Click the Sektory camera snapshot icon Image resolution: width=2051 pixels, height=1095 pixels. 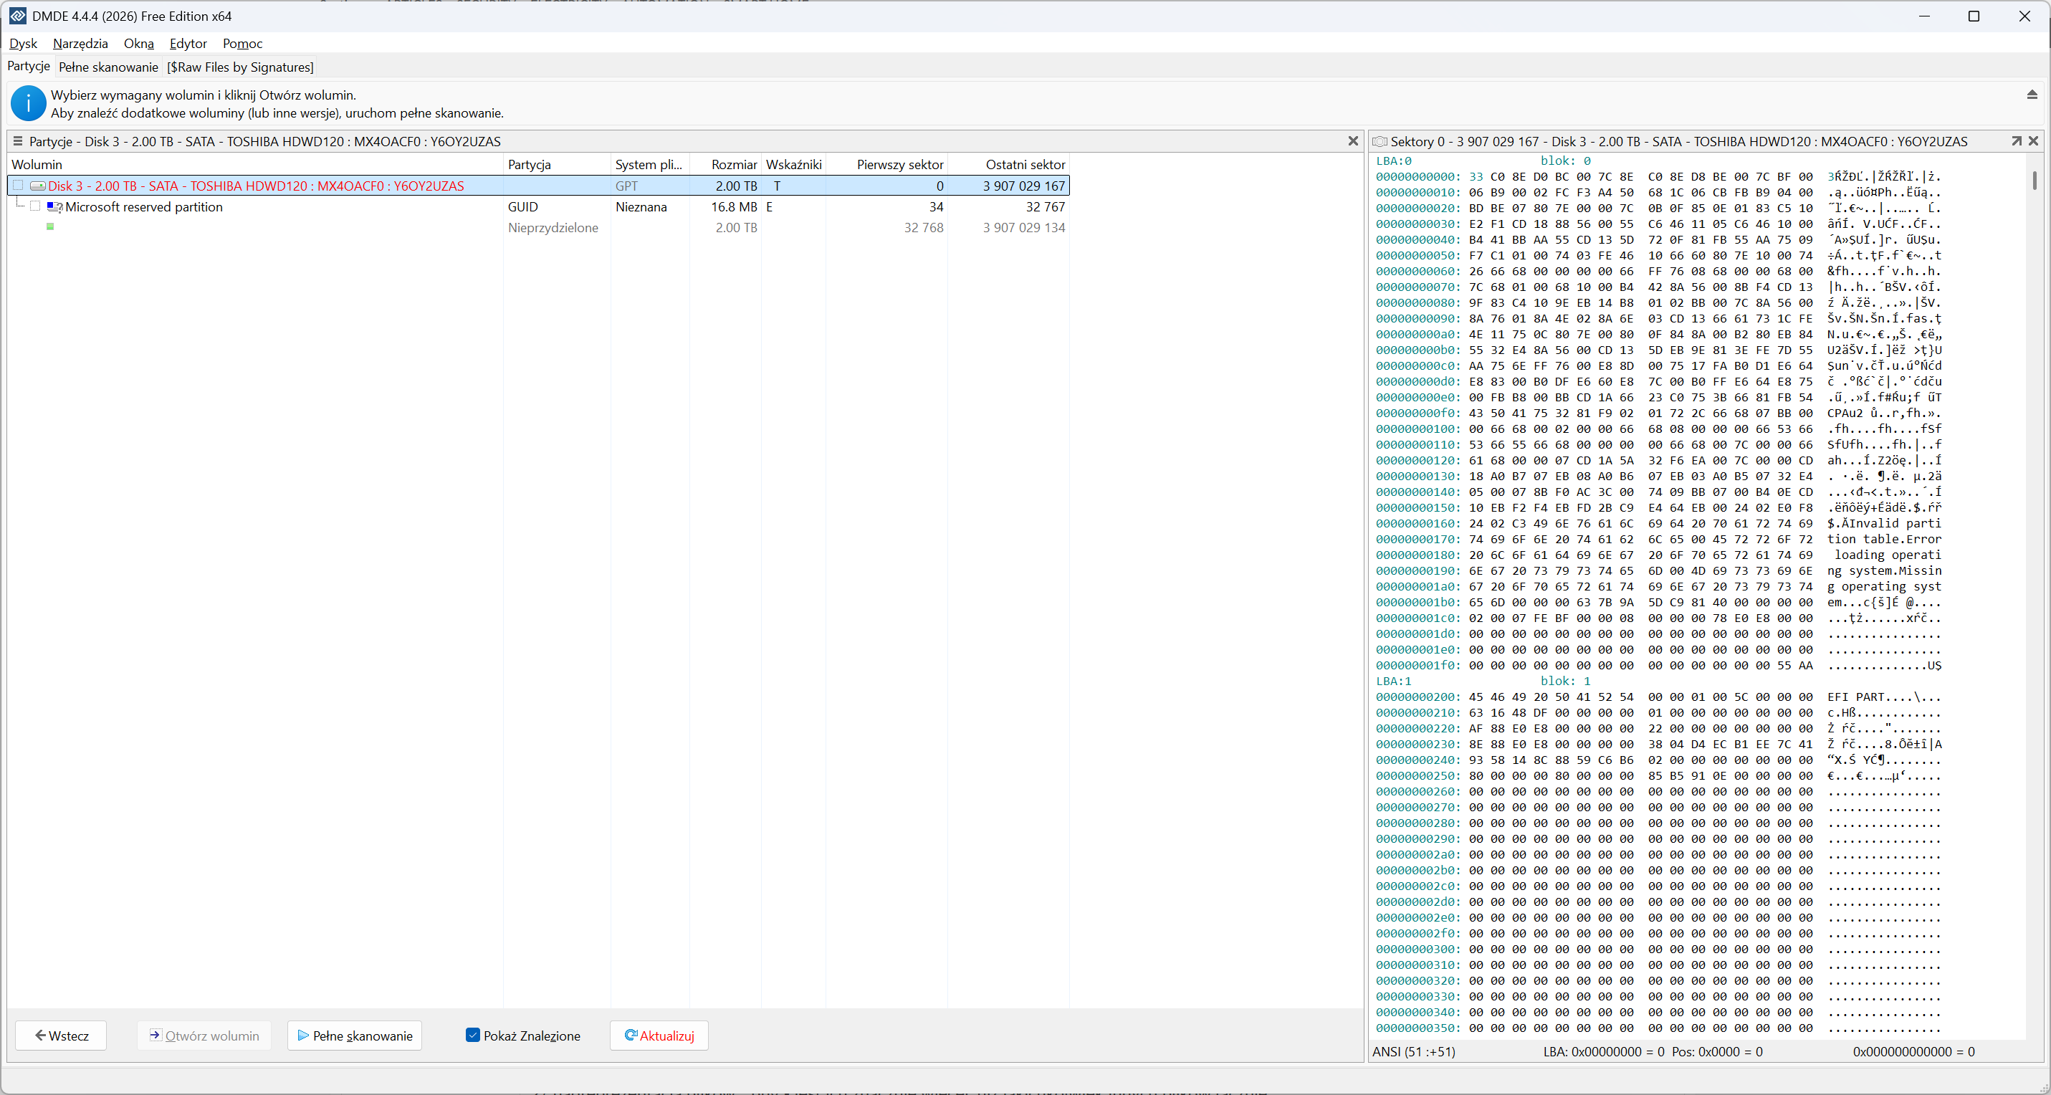coord(1381,141)
